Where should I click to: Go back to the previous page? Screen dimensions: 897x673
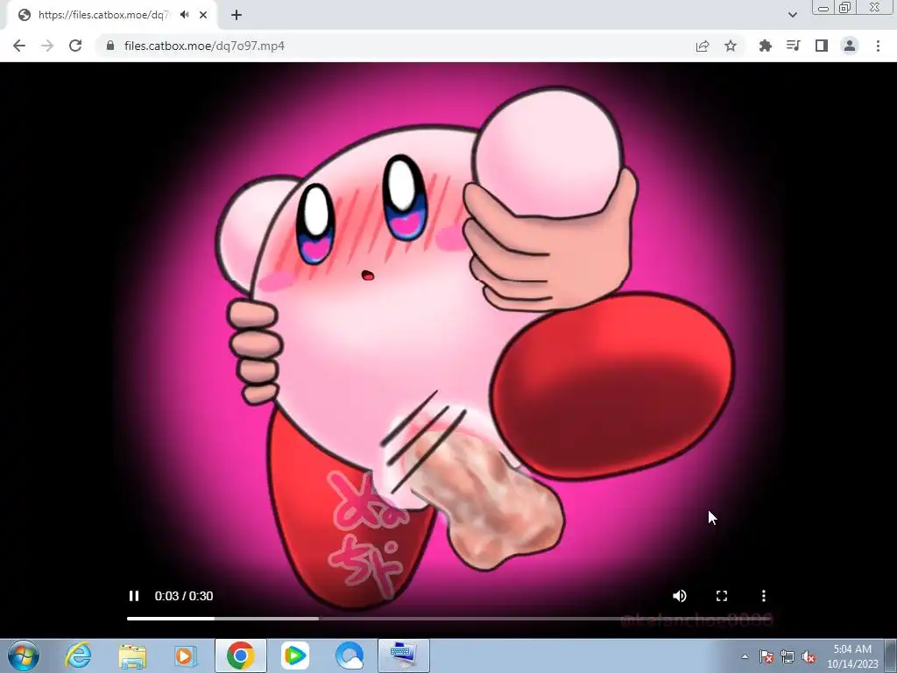tap(19, 46)
